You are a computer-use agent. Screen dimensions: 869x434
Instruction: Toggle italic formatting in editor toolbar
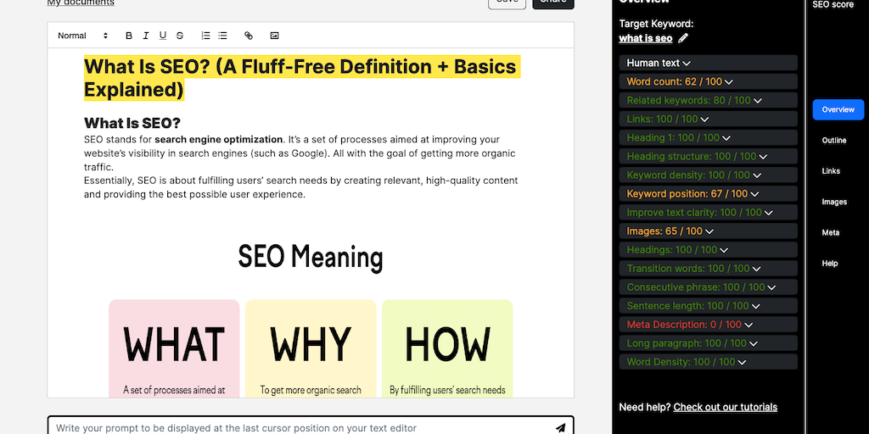[146, 36]
